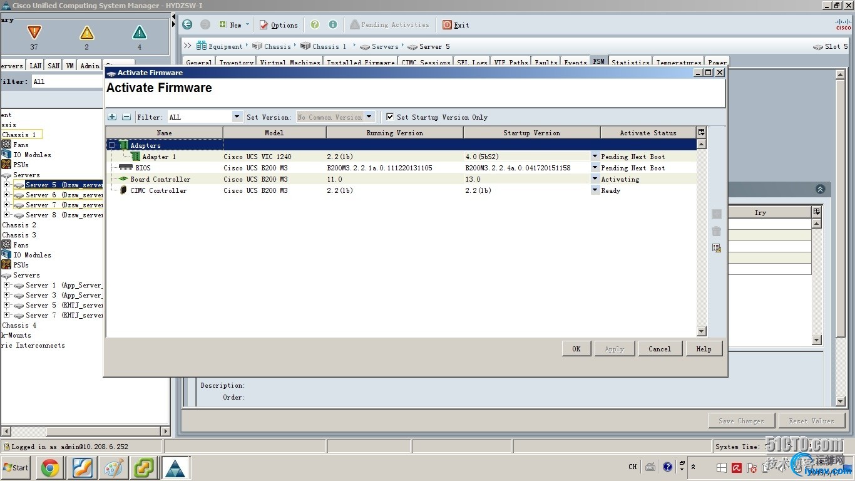Collapse the FSM section with the double chevron
855x481 pixels.
pos(821,189)
